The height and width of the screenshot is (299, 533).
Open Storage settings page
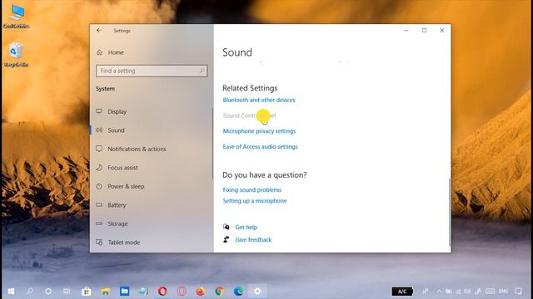(117, 223)
